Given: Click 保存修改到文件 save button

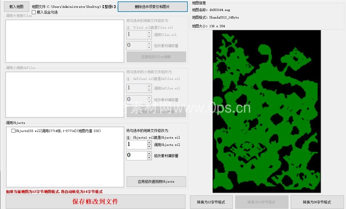Looking at the screenshot, I should point(95,201).
